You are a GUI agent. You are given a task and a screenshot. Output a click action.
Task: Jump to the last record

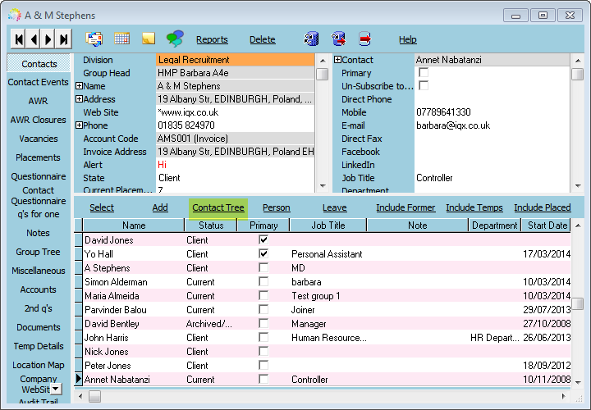pos(64,39)
